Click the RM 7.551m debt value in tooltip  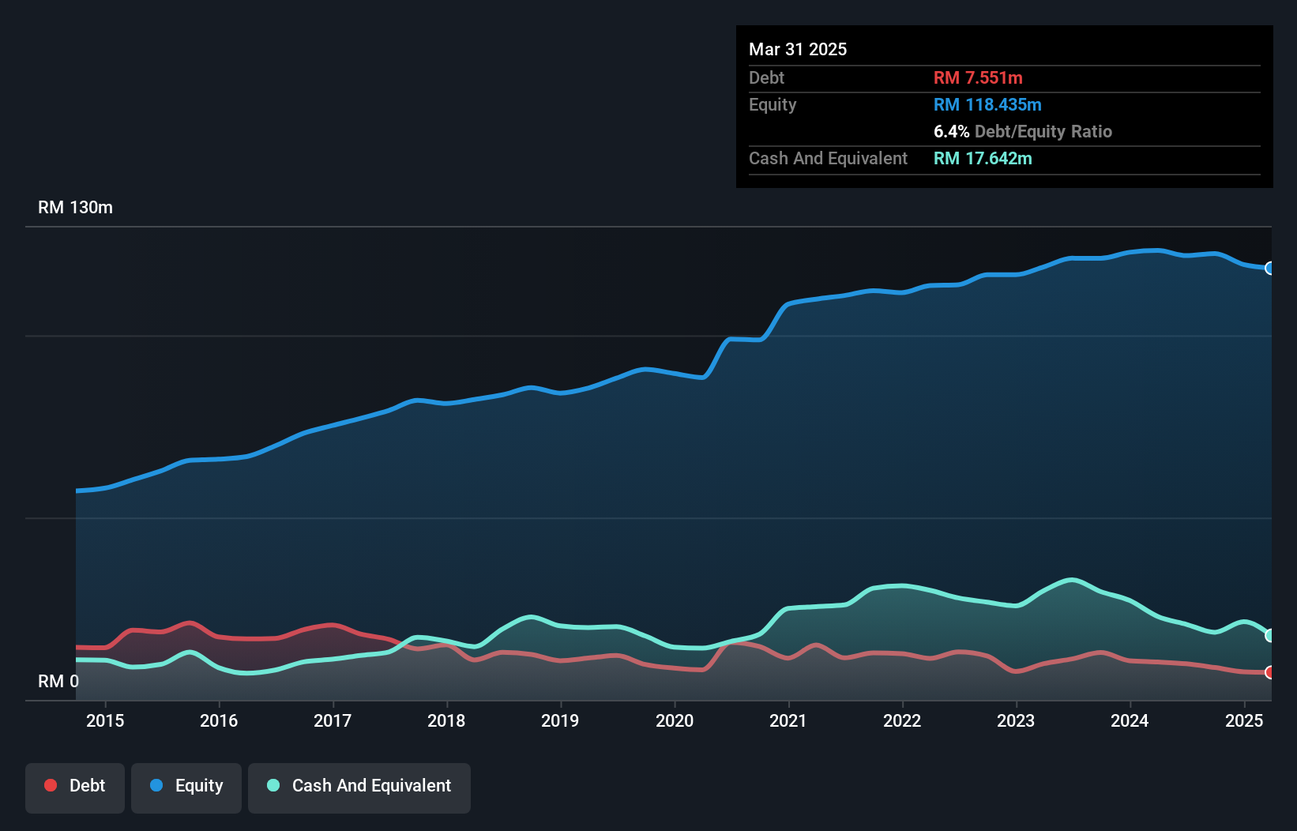click(978, 77)
